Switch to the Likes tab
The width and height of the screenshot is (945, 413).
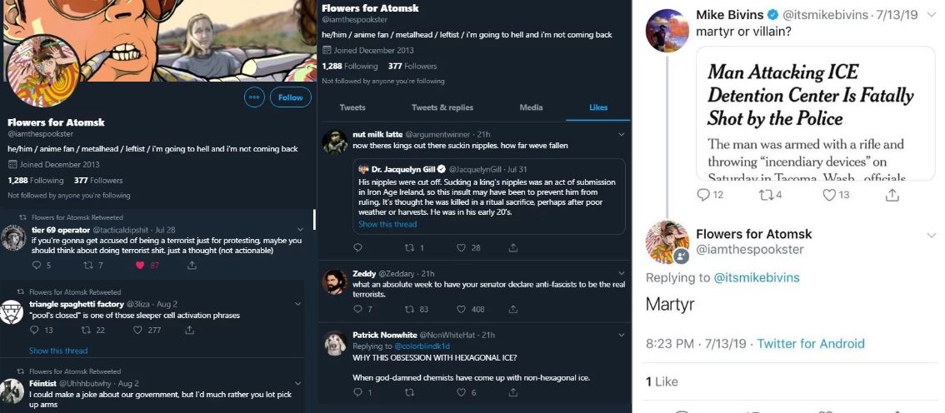click(x=597, y=107)
